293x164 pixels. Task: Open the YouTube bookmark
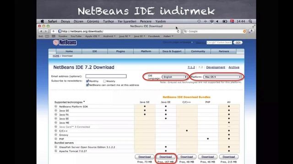(76, 36)
